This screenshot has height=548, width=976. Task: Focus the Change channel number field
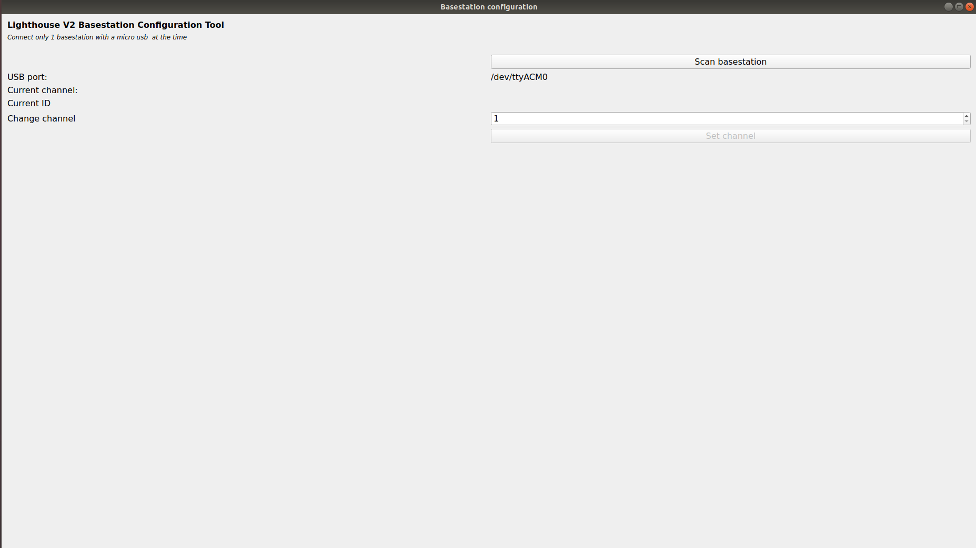click(726, 119)
